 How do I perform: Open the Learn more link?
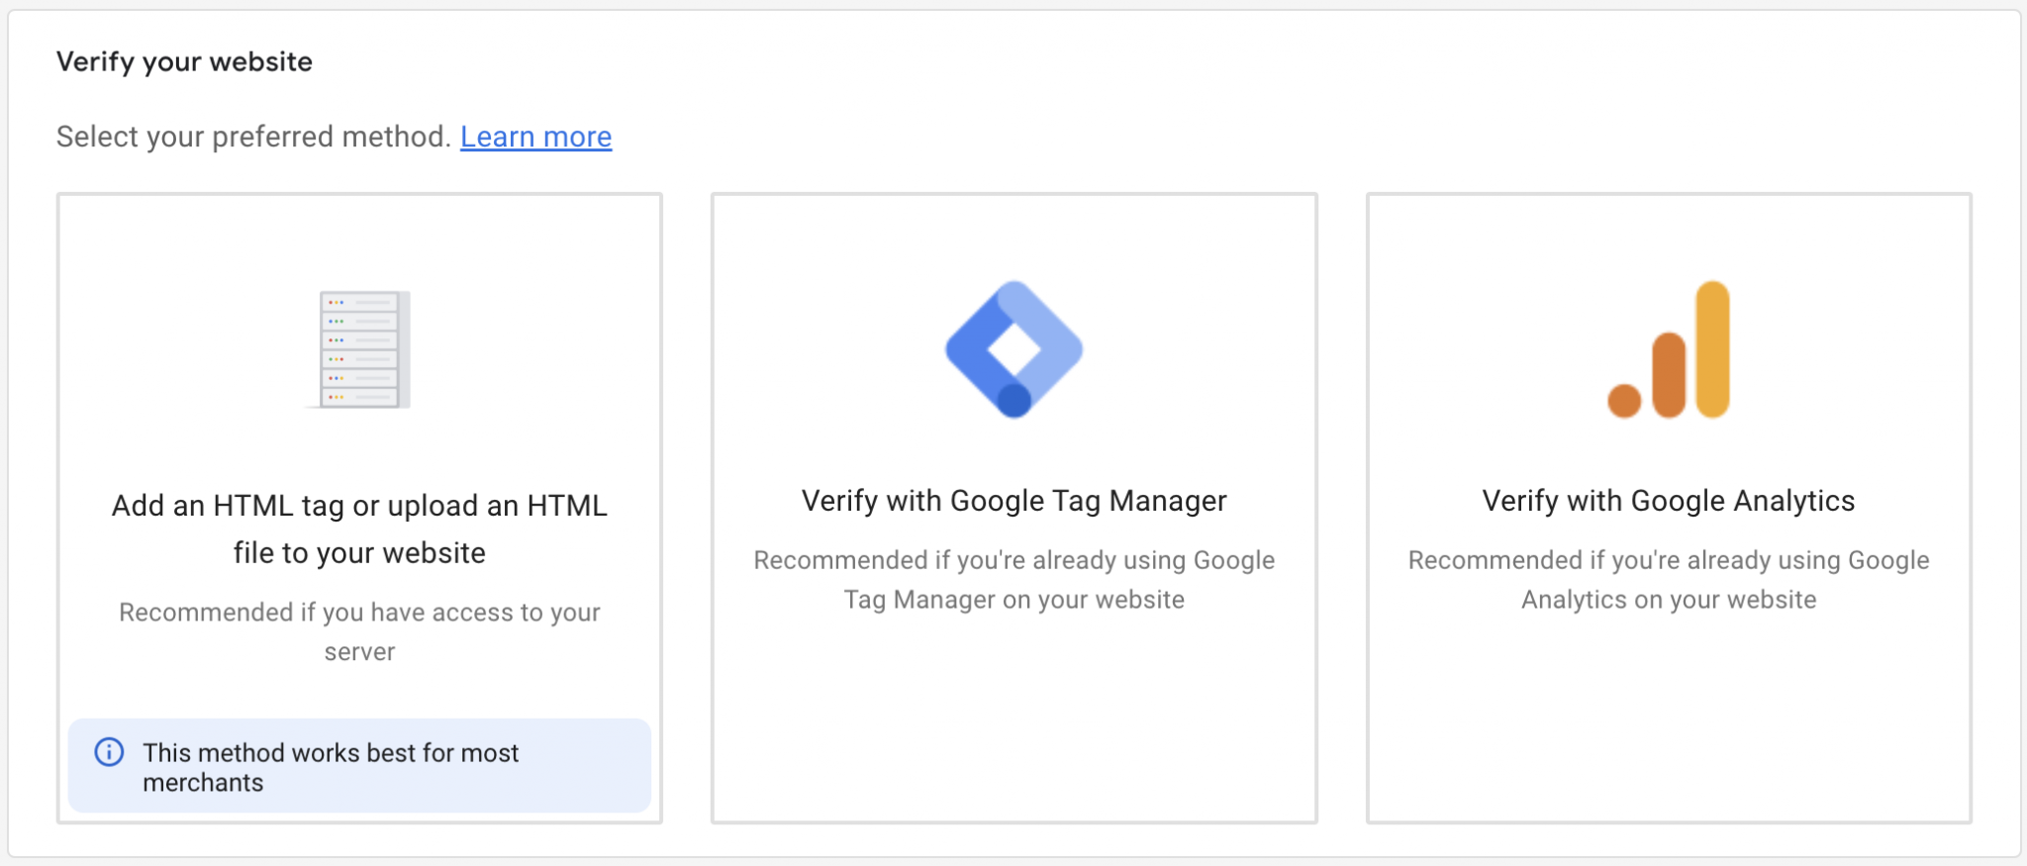[535, 137]
